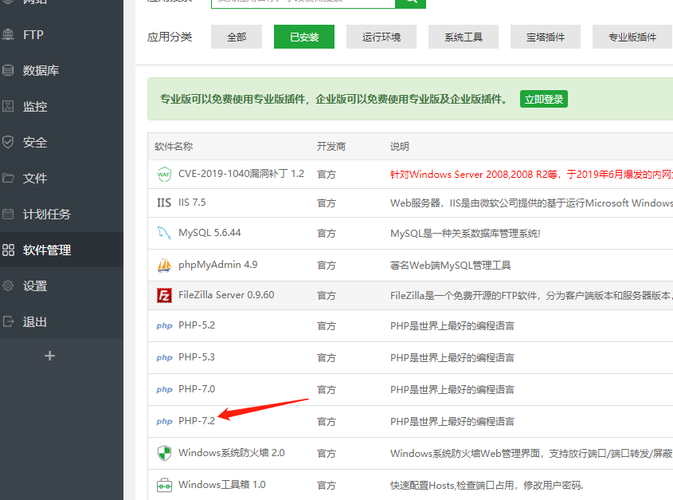Image resolution: width=673 pixels, height=500 pixels.
Task: Click 开发商 column header
Action: [x=331, y=147]
